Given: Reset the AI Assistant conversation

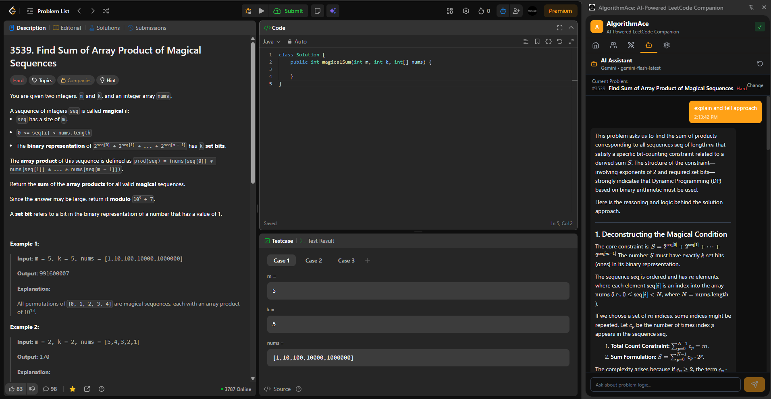Looking at the screenshot, I should (760, 64).
